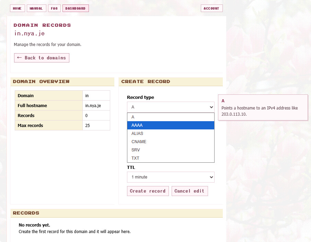Open the Dashboard tab
311x242 pixels.
click(76, 8)
